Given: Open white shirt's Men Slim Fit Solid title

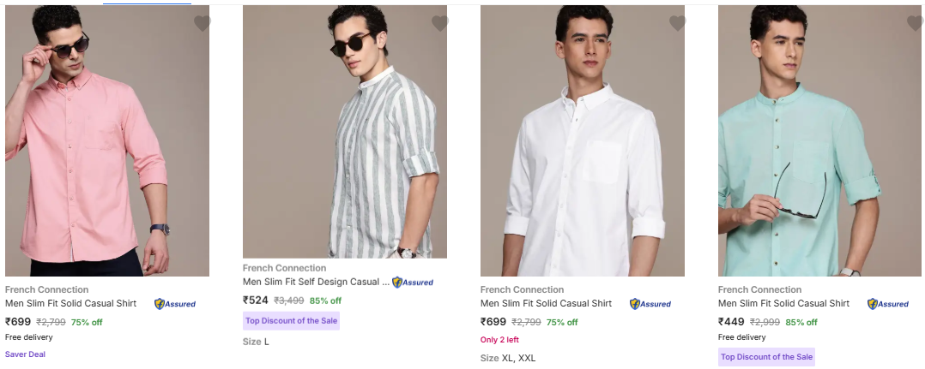Looking at the screenshot, I should pos(546,303).
